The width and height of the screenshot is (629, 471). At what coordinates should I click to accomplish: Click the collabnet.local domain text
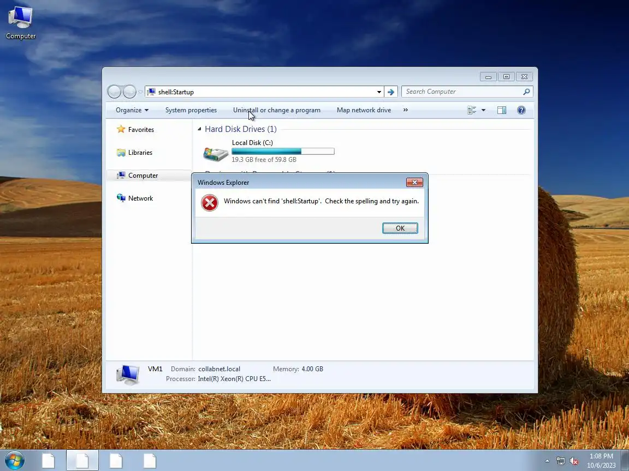click(219, 369)
